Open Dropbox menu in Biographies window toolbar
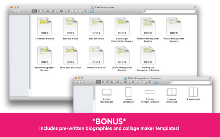 (x=62, y=11)
